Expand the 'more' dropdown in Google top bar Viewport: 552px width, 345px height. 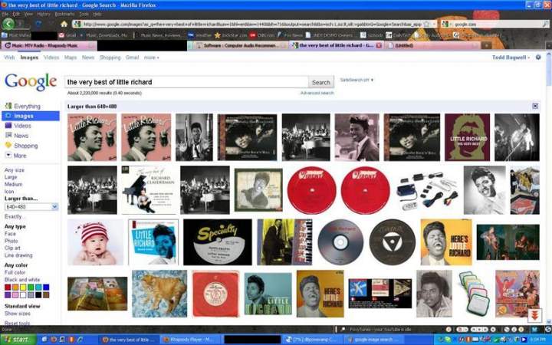[151, 57]
